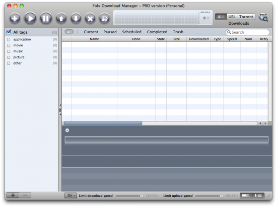The height and width of the screenshot is (207, 277).
Task: Click the download progress bar in details pane
Action: tap(167, 140)
